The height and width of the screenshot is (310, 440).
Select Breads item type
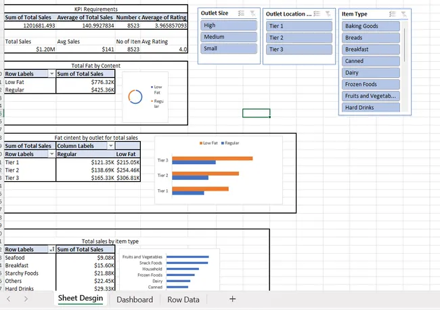click(x=371, y=38)
